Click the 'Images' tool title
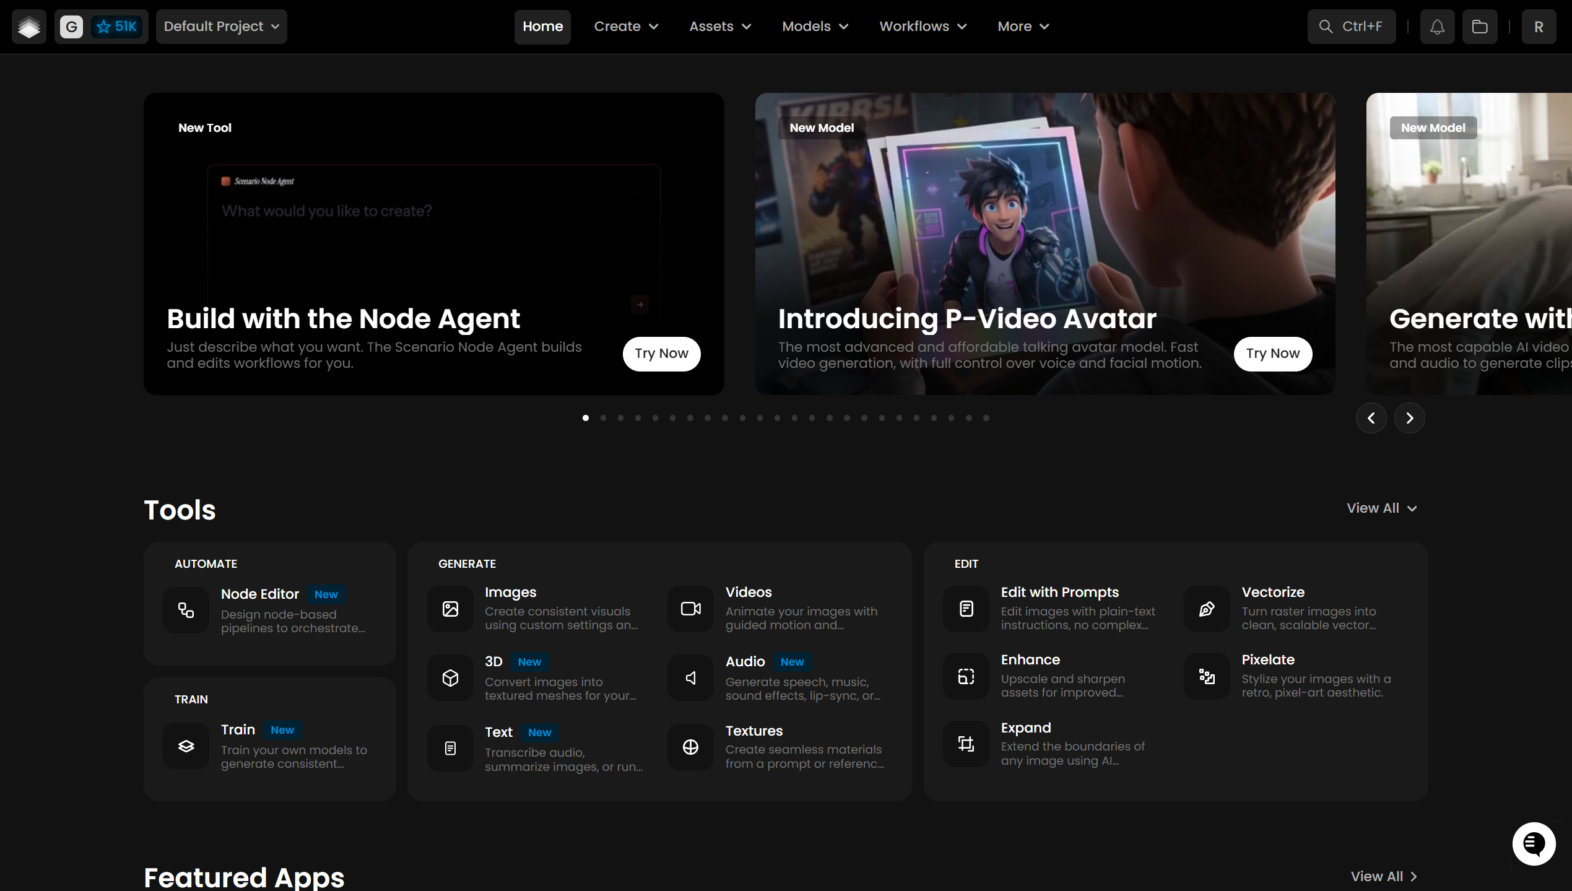This screenshot has height=891, width=1572. tap(510, 592)
